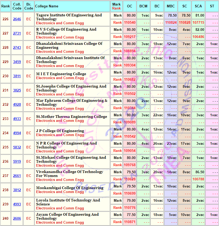This screenshot has width=219, height=226.
Task: Select college code 4933 link
Action: click(17, 119)
